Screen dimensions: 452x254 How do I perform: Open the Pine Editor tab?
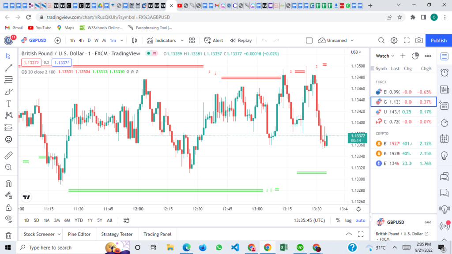pyautogui.click(x=79, y=234)
